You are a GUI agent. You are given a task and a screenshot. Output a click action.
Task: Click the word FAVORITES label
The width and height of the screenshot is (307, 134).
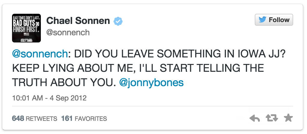coord(90,119)
